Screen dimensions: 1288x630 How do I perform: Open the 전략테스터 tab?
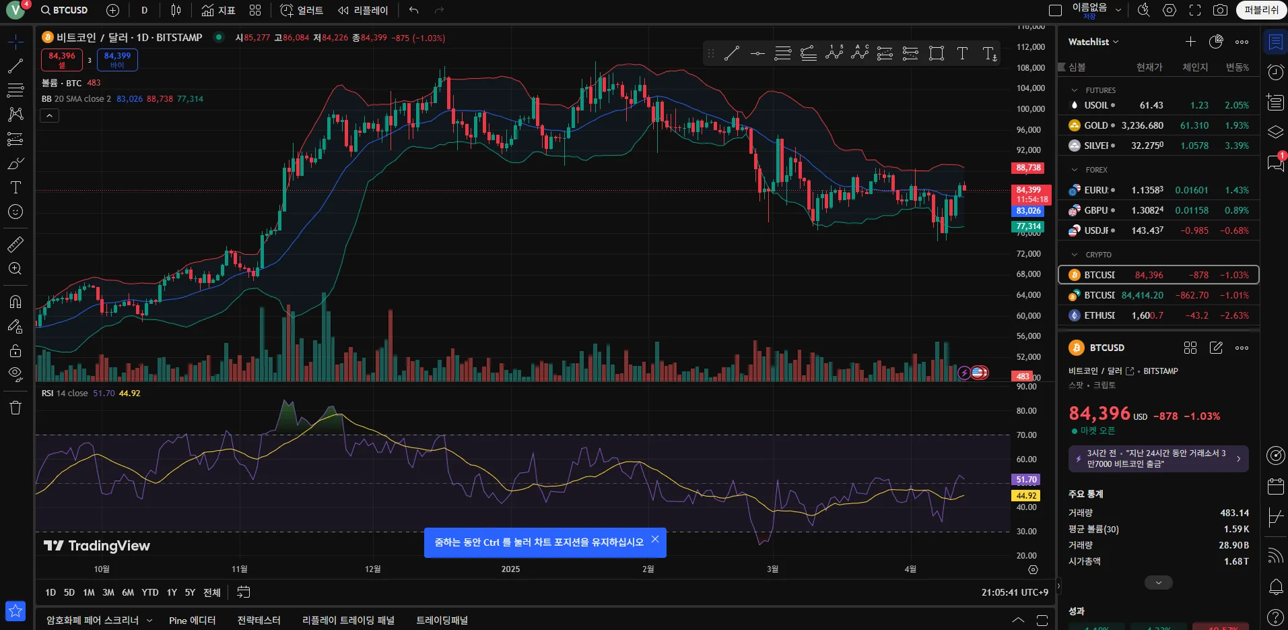pos(259,620)
